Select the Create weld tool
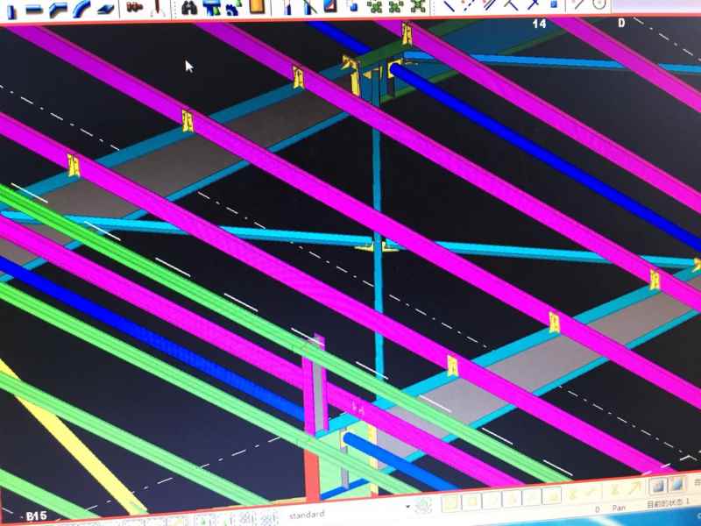This screenshot has height=526, width=701. [x=157, y=7]
